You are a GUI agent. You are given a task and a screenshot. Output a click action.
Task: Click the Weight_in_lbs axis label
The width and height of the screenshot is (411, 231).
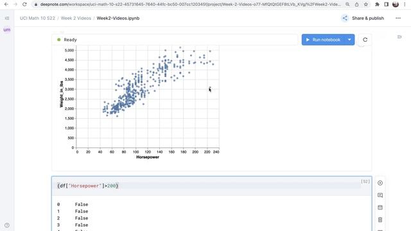click(x=62, y=94)
